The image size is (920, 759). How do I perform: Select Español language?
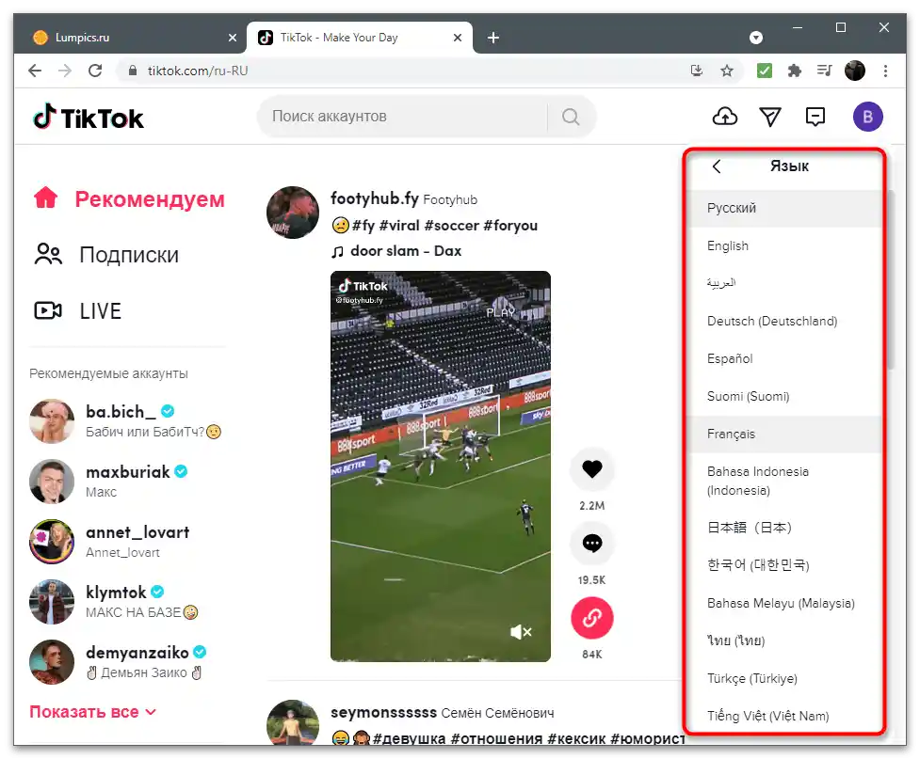tap(784, 358)
